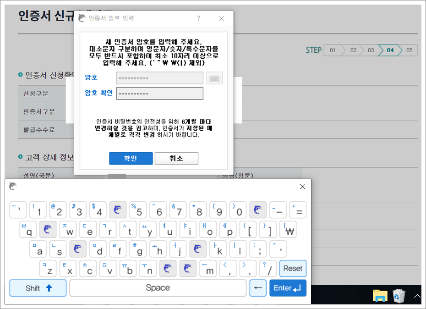This screenshot has width=426, height=309.
Task: Tap the 1 key on virtual keyboard
Action: pos(38,210)
